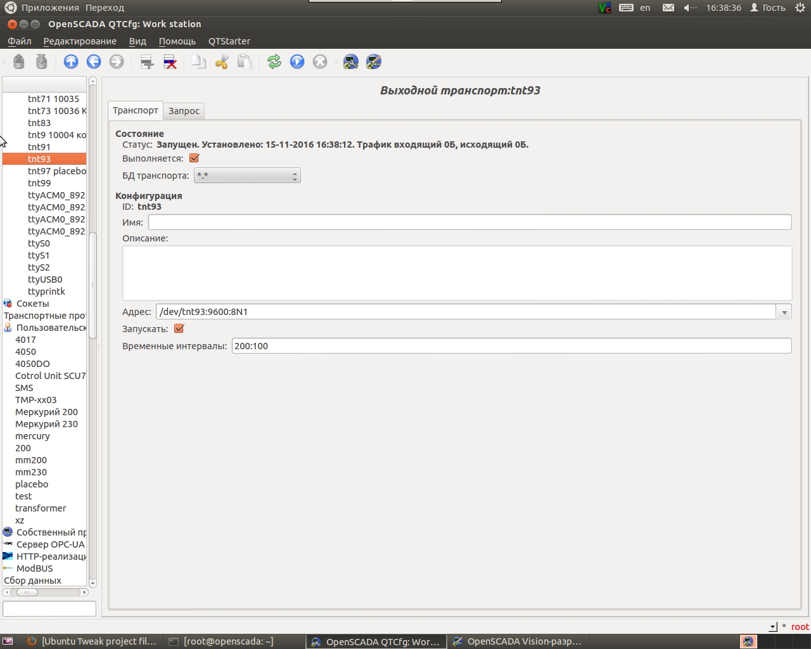Click the blue play start icon
This screenshot has width=811, height=649.
point(297,61)
